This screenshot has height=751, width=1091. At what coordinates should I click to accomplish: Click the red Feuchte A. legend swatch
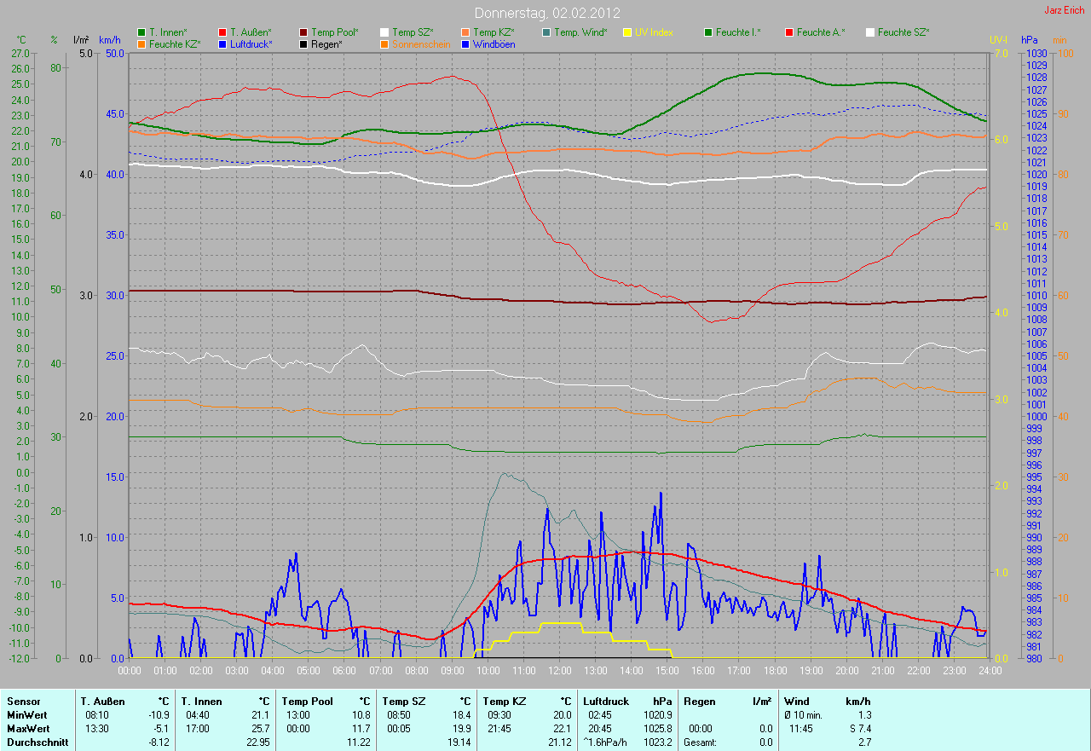coord(789,32)
